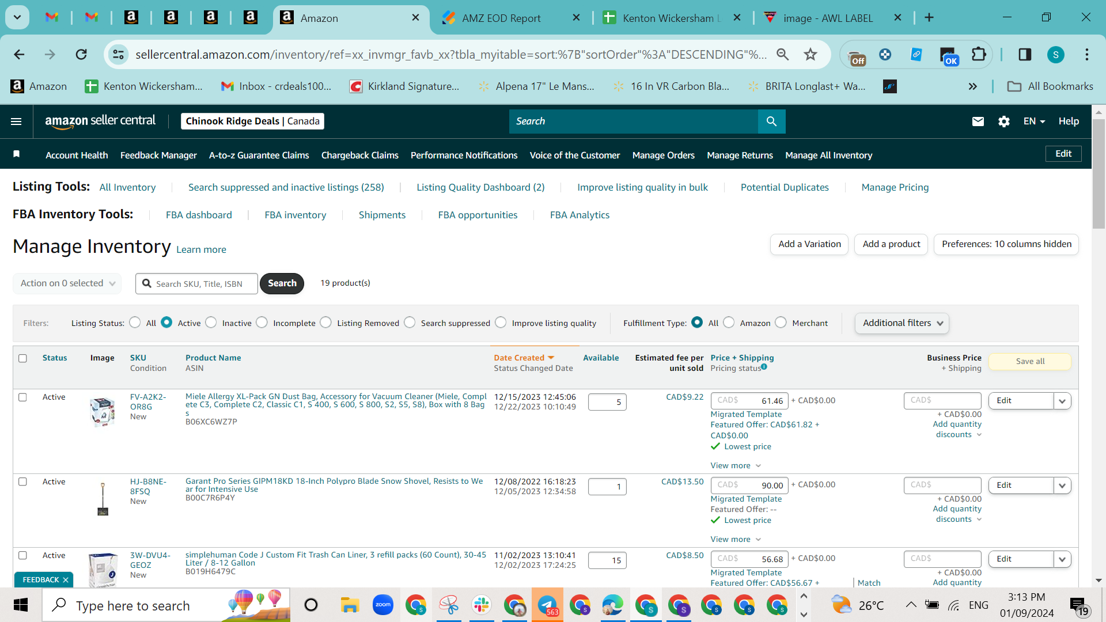Screen dimensions: 1106x622
Task: Open the Additional filters dropdown
Action: 902,323
